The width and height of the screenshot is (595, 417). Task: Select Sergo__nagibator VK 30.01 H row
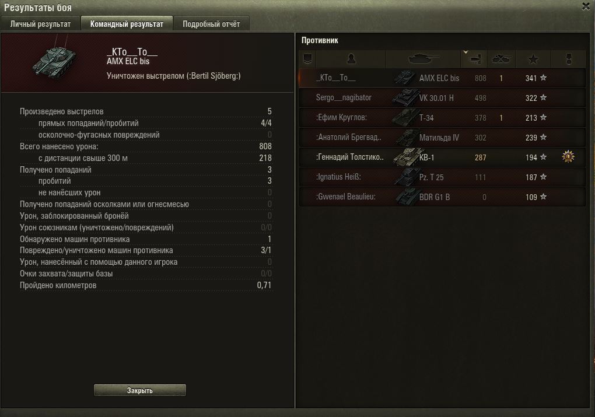click(442, 98)
